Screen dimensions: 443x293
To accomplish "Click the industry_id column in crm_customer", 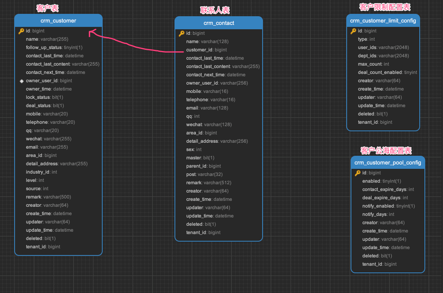I will pyautogui.click(x=38, y=172).
